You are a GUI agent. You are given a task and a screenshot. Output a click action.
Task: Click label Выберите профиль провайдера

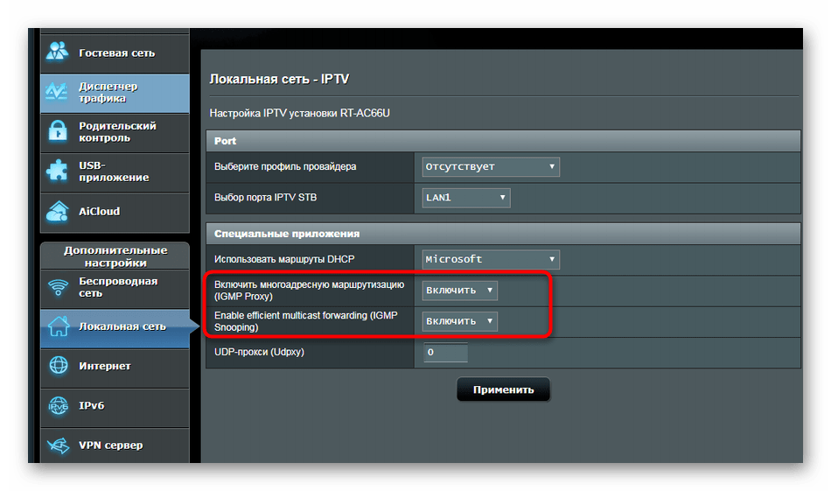click(x=285, y=166)
